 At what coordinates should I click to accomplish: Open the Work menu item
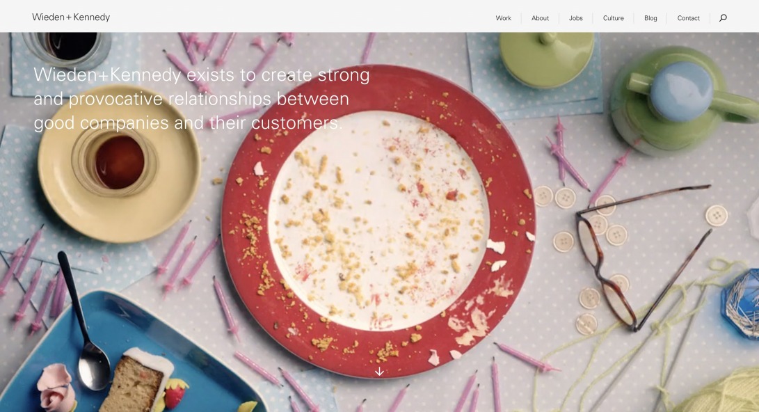coord(504,18)
